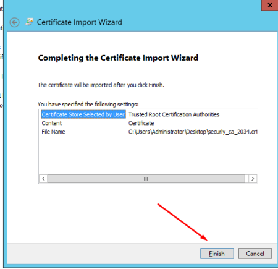Click the Certificate Import Wizard title icon
The height and width of the screenshot is (269, 278).
30,22
